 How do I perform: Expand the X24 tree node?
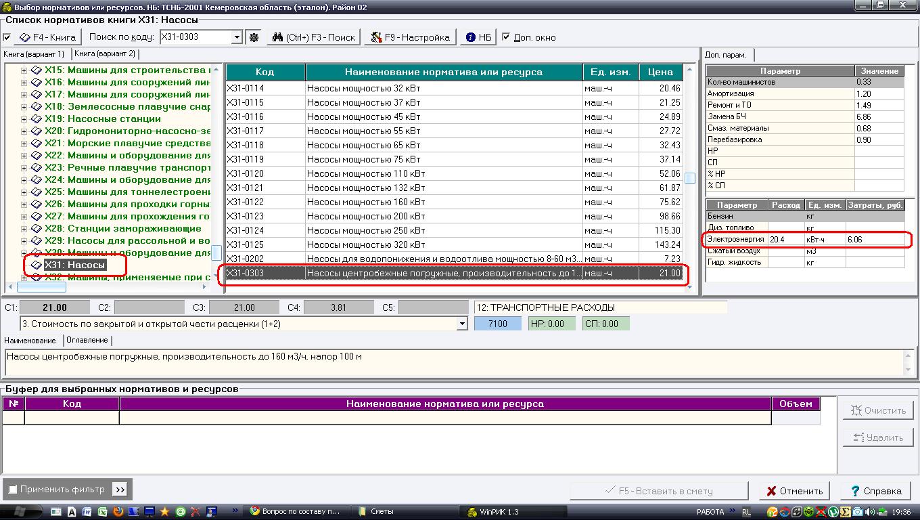click(24, 180)
